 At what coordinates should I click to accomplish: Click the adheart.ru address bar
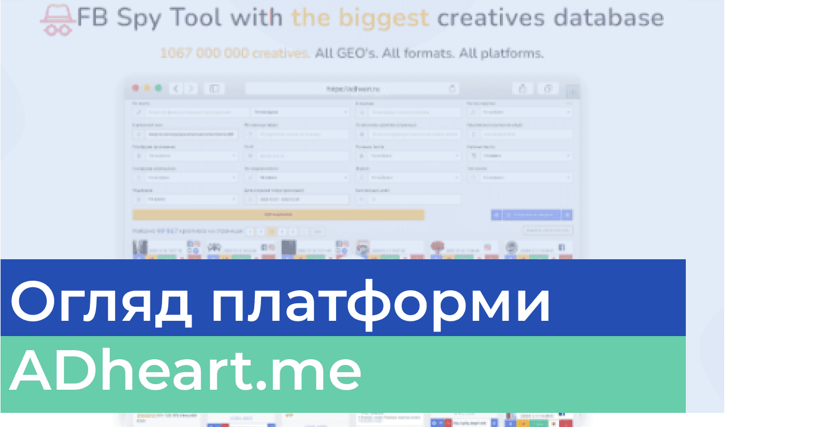point(352,88)
